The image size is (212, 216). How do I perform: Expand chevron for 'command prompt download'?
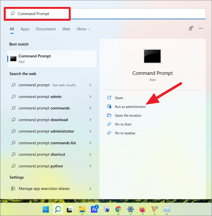(90, 120)
